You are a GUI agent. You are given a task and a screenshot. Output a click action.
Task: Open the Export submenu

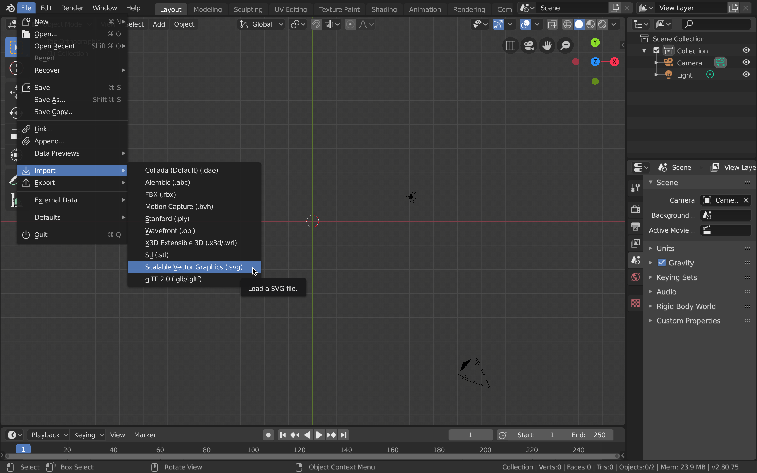pos(72,182)
